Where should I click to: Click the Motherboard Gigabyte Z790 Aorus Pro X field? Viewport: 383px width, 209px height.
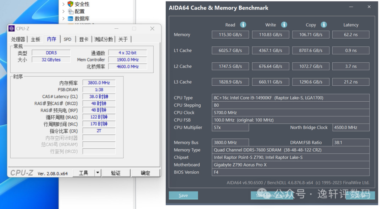(x=291, y=165)
